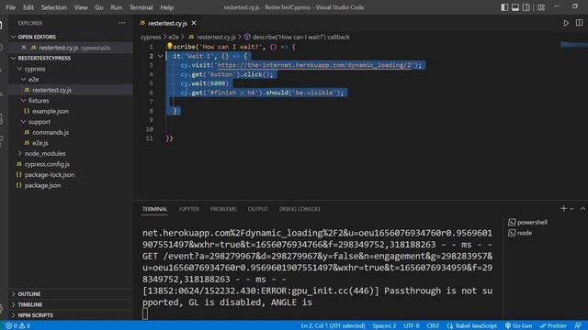Open package.json file
This screenshot has height=330, width=588.
click(x=42, y=185)
